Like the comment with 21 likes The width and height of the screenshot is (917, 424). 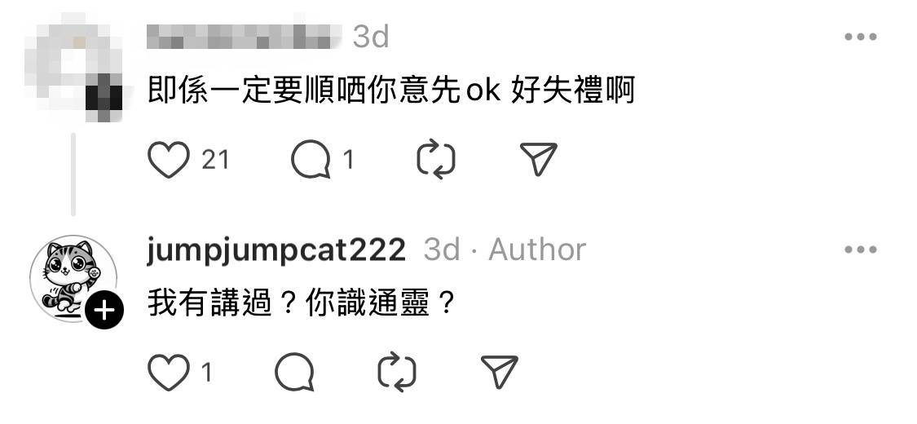click(x=169, y=159)
